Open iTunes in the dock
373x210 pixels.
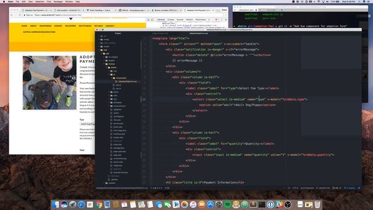[x=193, y=205]
